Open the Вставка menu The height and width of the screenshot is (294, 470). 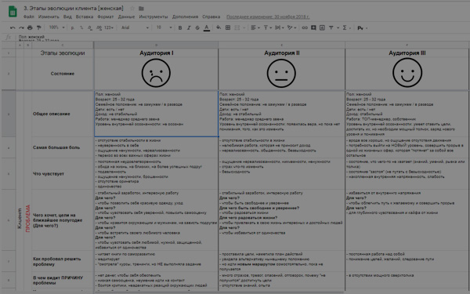85,16
